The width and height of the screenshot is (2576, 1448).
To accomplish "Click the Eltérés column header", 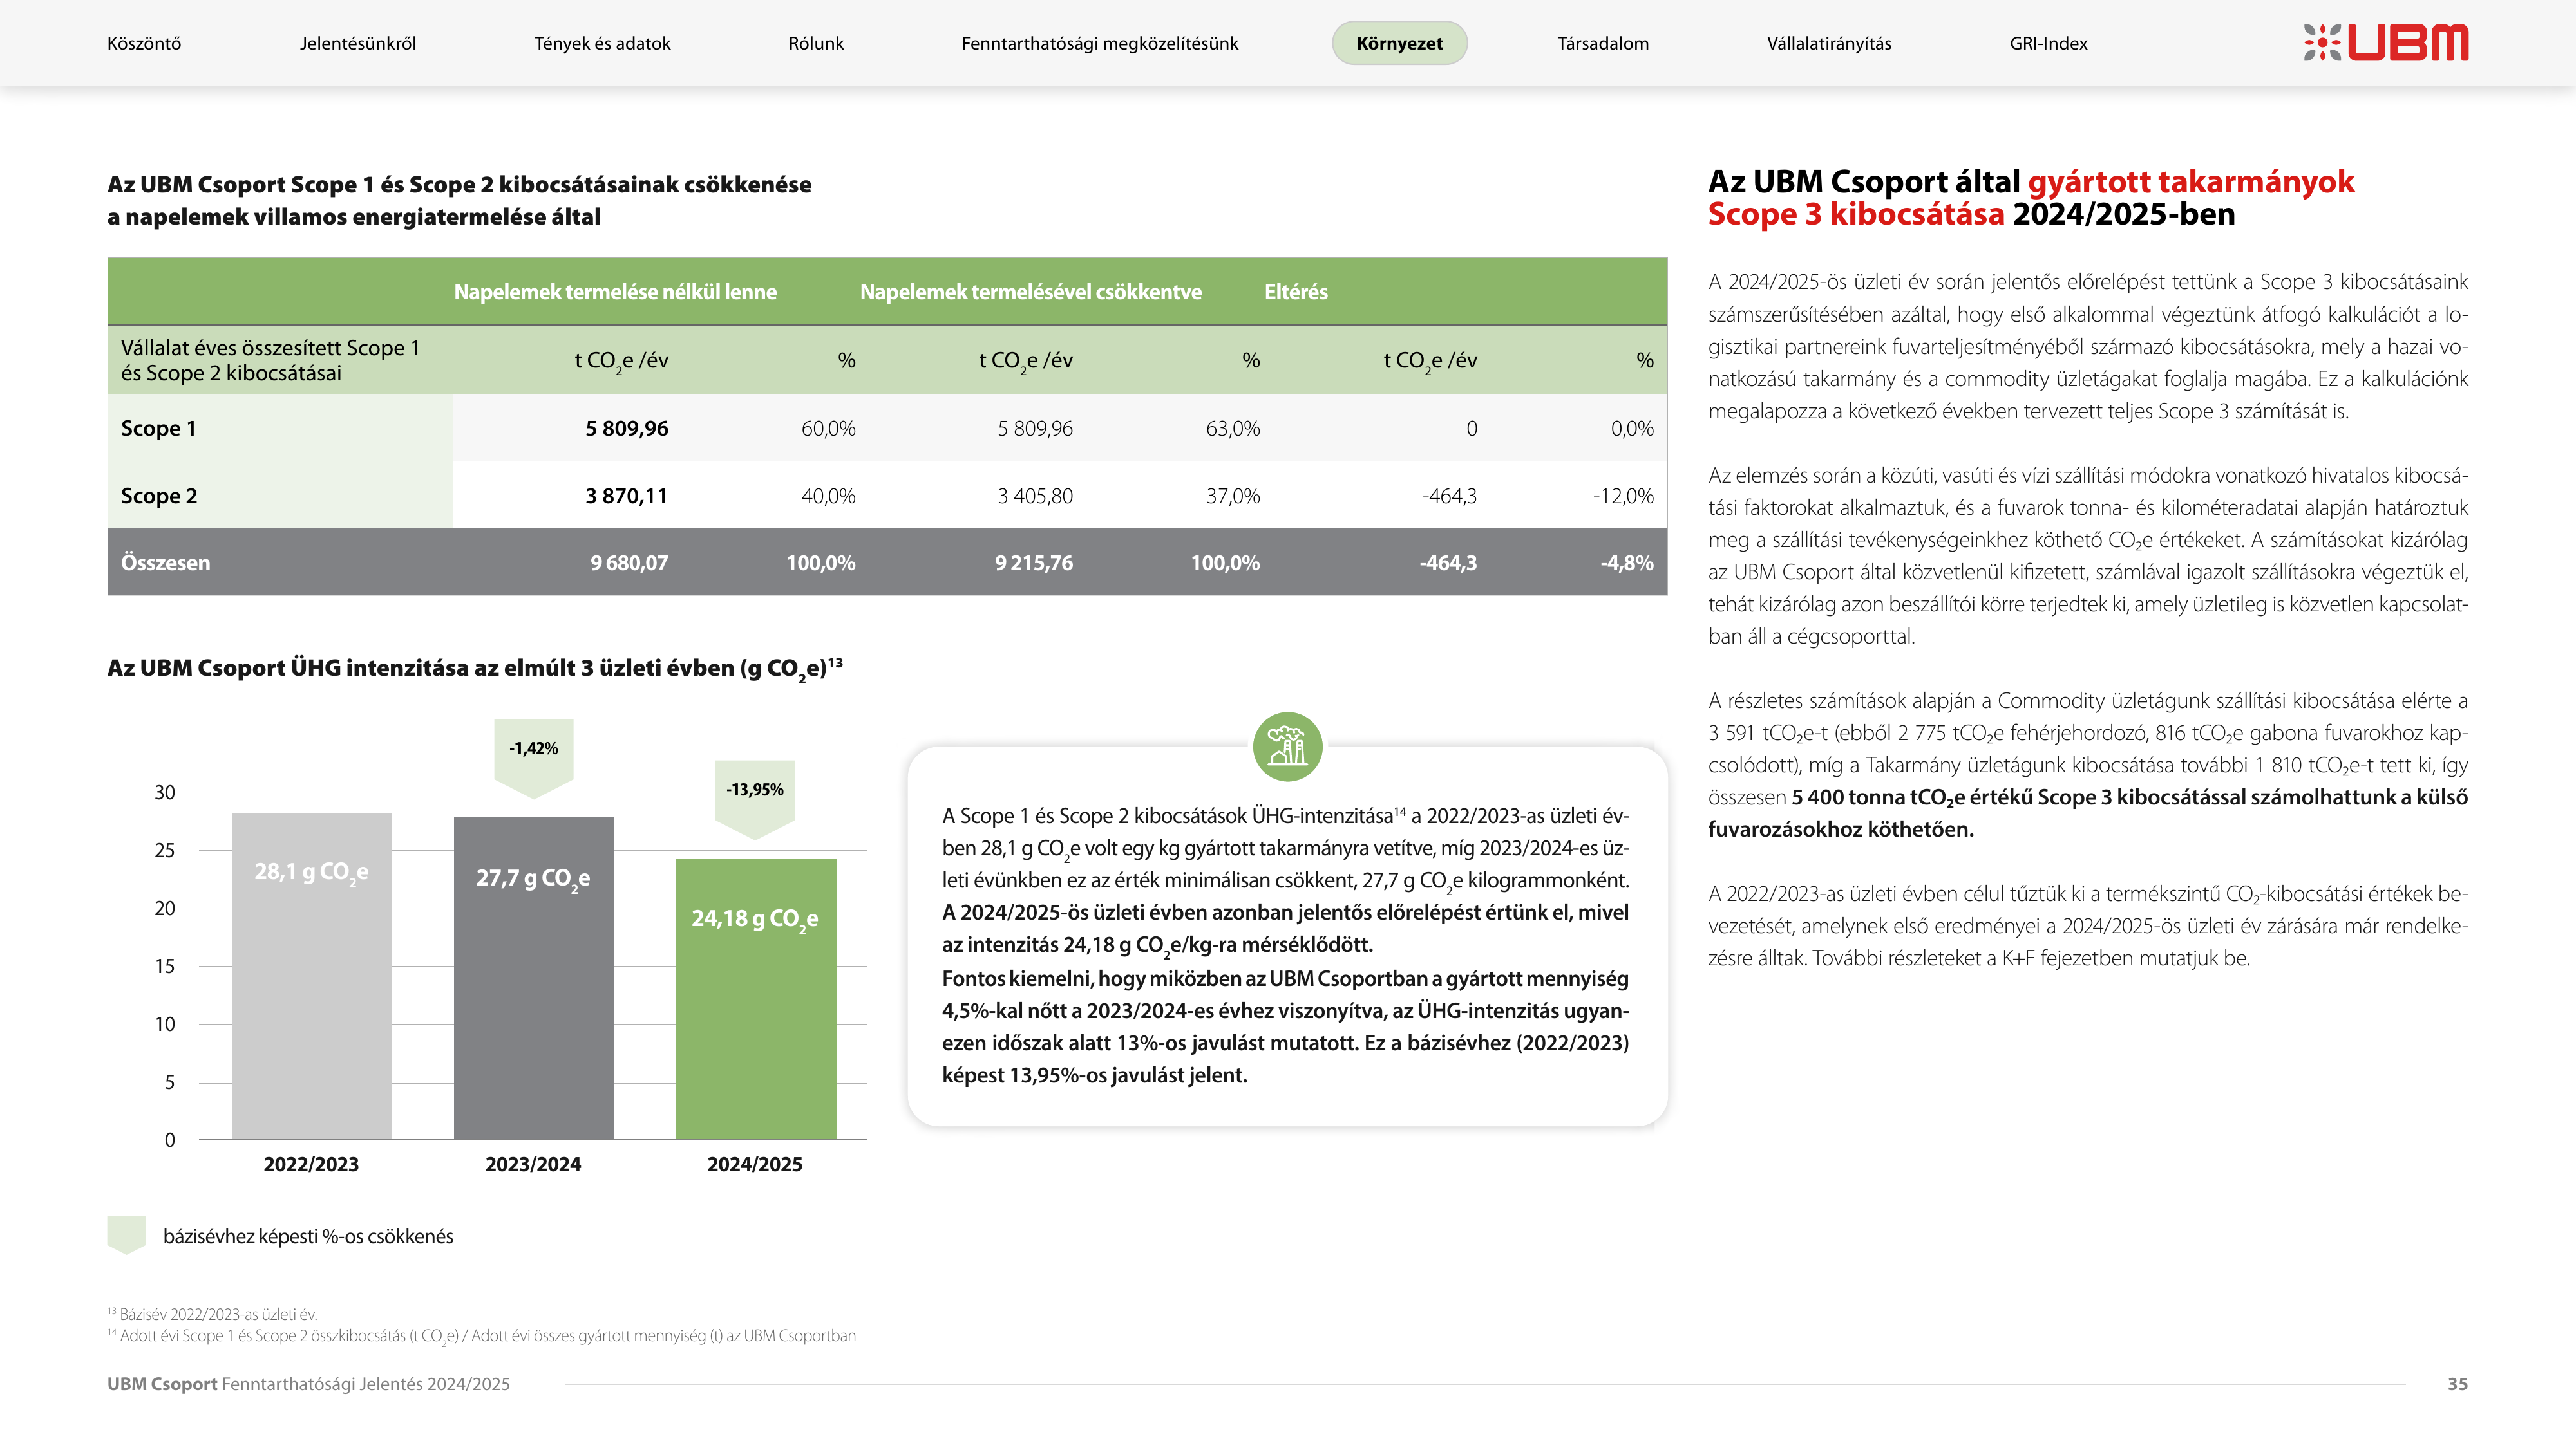I will tap(1296, 292).
